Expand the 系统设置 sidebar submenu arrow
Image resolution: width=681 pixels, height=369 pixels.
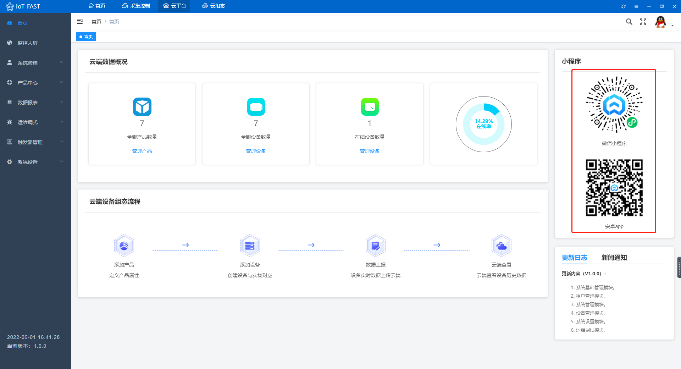point(62,161)
